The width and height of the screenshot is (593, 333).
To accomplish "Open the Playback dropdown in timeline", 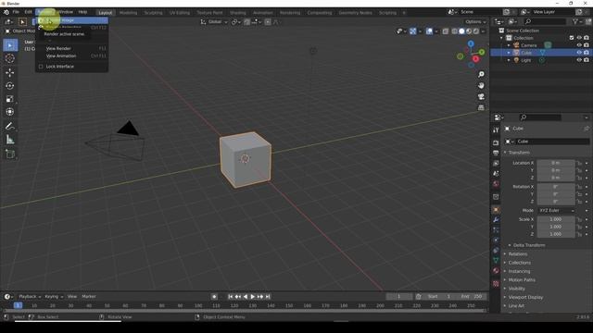I will tap(30, 297).
